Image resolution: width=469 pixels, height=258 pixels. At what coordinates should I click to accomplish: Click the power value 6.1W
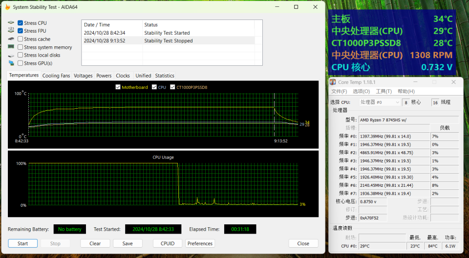[x=450, y=246]
